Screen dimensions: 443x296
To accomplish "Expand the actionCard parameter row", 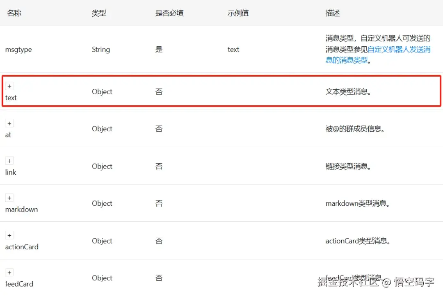I will tap(9, 235).
